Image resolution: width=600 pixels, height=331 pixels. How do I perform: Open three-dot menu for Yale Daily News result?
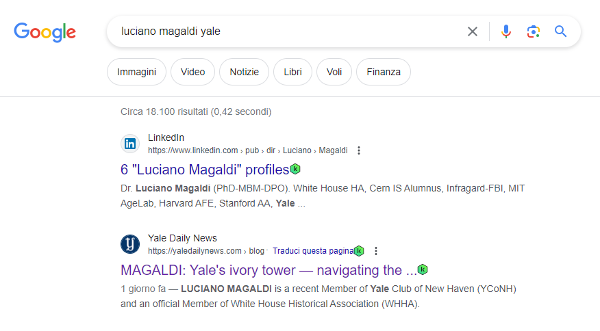pos(376,251)
